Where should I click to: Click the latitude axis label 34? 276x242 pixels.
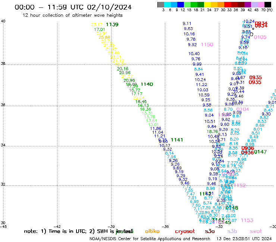pyautogui.click(x=3, y=145)
